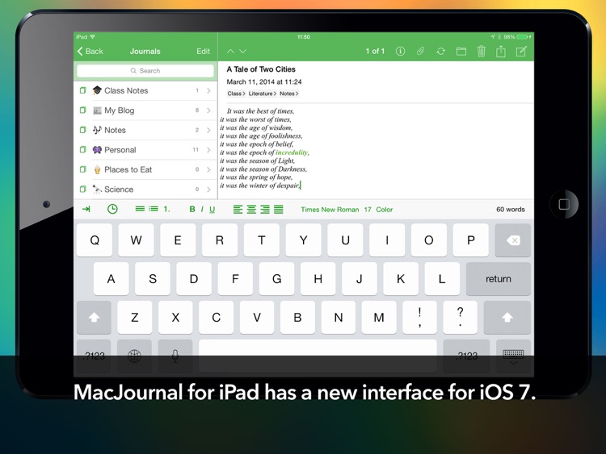The image size is (606, 454).
Task: Align text left
Action: click(x=238, y=209)
